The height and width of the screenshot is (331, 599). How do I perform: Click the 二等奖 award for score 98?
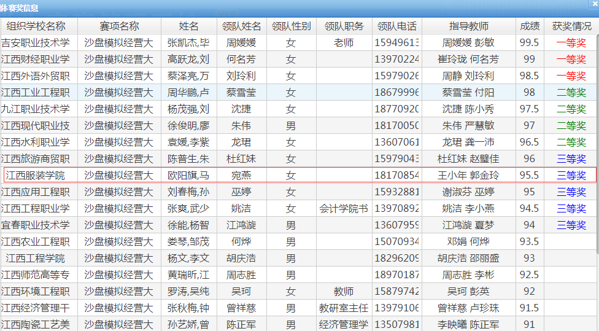pos(571,93)
